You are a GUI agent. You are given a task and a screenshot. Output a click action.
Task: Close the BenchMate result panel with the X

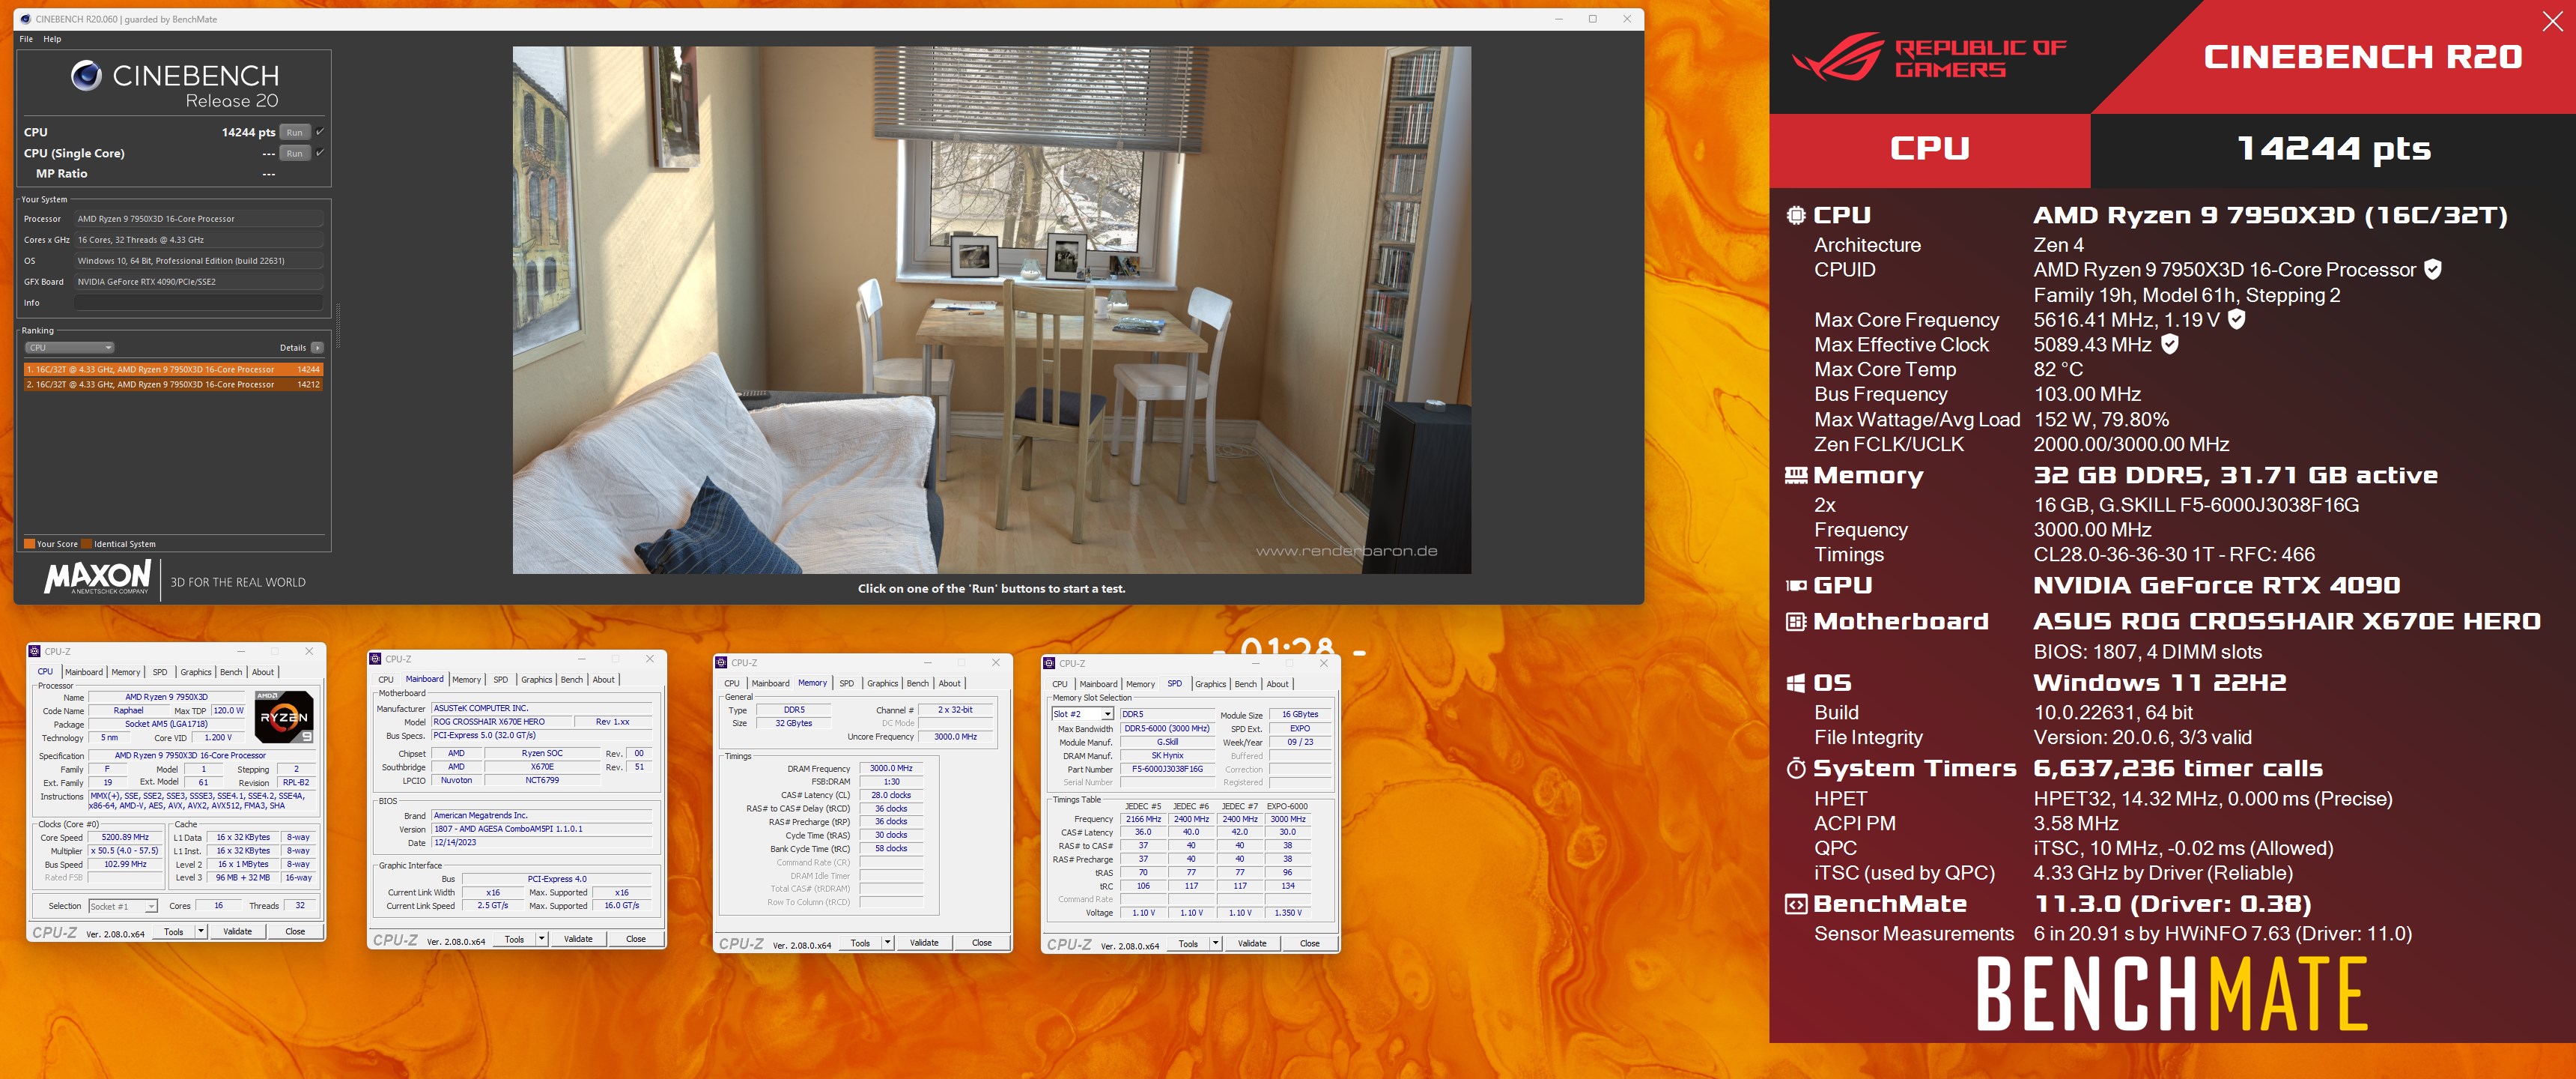2552,21
